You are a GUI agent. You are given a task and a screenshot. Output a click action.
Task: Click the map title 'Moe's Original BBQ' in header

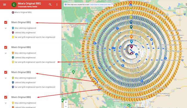[x=29, y=4]
